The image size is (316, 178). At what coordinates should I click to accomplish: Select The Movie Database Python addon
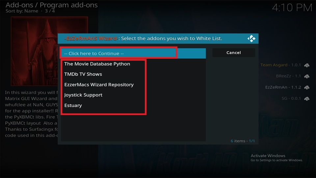[x=133, y=64]
